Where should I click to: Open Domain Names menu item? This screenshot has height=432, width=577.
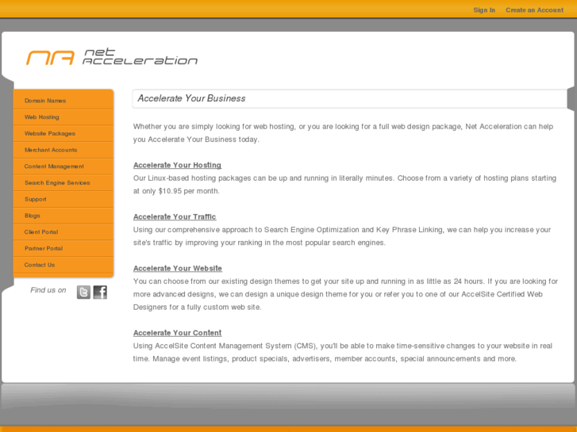(x=63, y=101)
